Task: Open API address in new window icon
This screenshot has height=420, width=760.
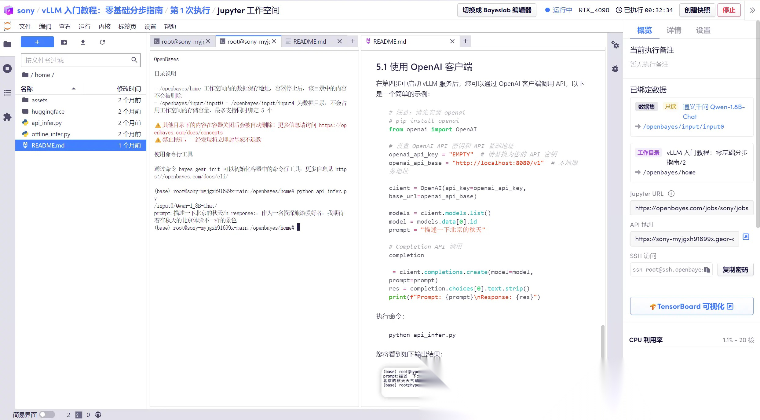Action: [x=746, y=237]
